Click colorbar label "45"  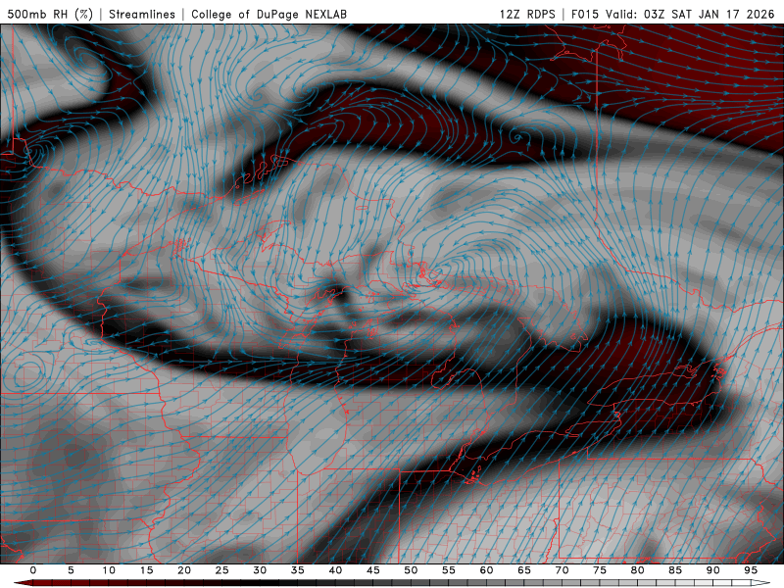tap(373, 570)
